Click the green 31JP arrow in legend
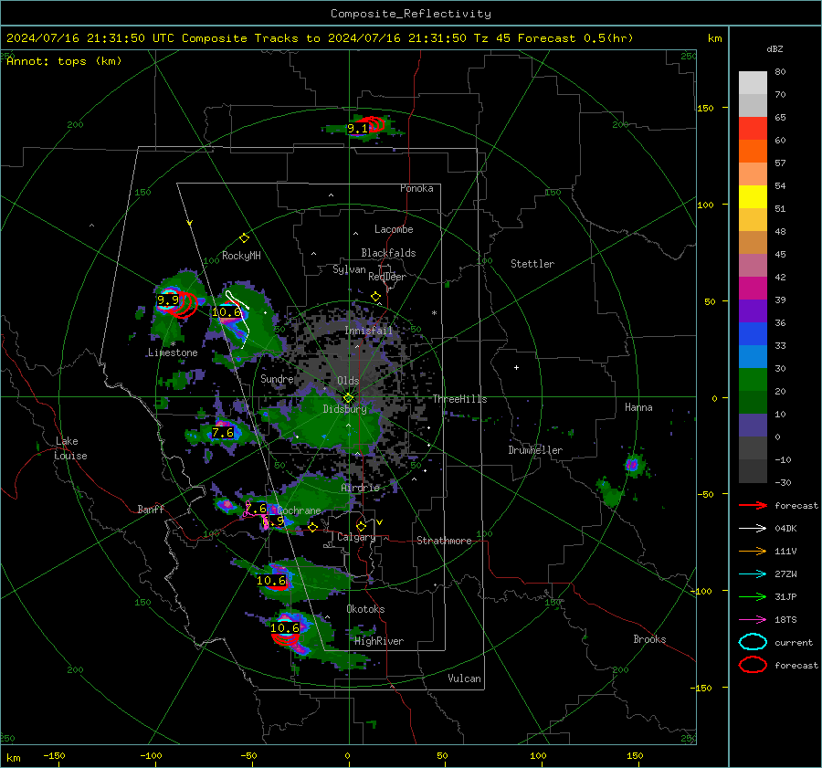The height and width of the screenshot is (768, 822). tap(753, 596)
